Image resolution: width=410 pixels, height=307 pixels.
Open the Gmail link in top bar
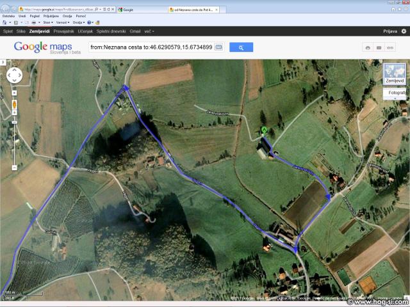(135, 31)
